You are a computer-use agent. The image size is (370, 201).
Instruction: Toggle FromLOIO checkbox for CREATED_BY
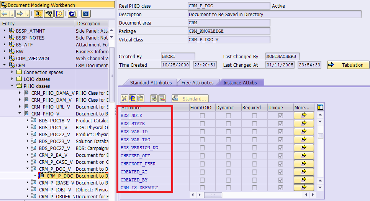(x=203, y=180)
